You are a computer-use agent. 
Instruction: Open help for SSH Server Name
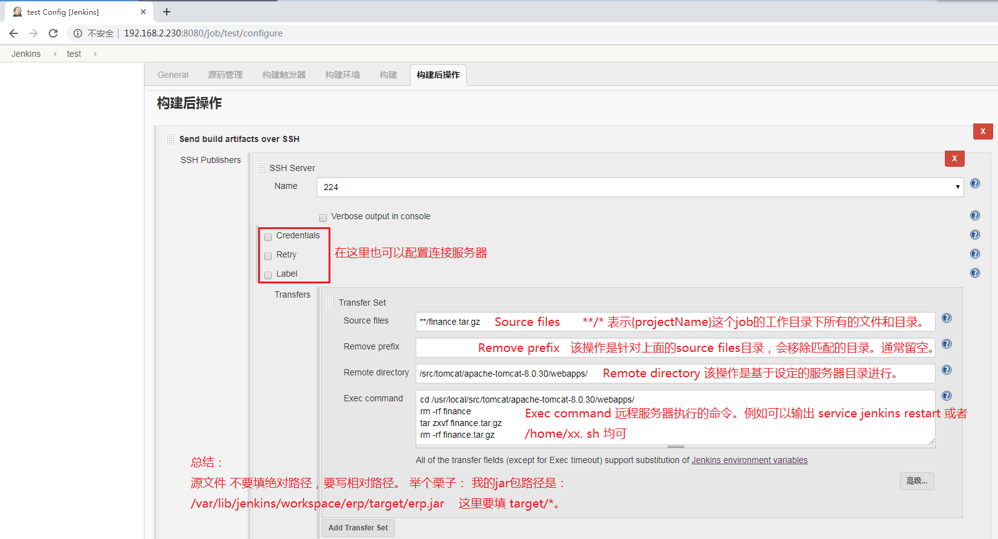[975, 183]
